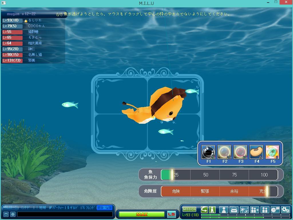This screenshot has height=220, width=293.
Task: Open the skills sparkle icon
Action: (244, 210)
